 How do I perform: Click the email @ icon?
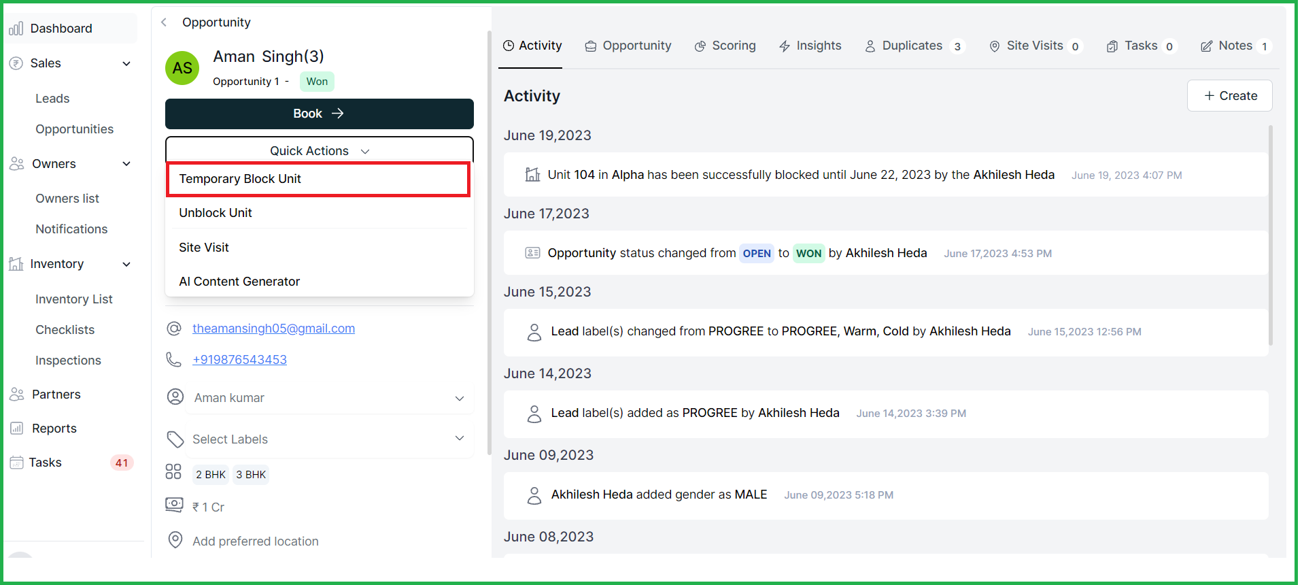174,329
